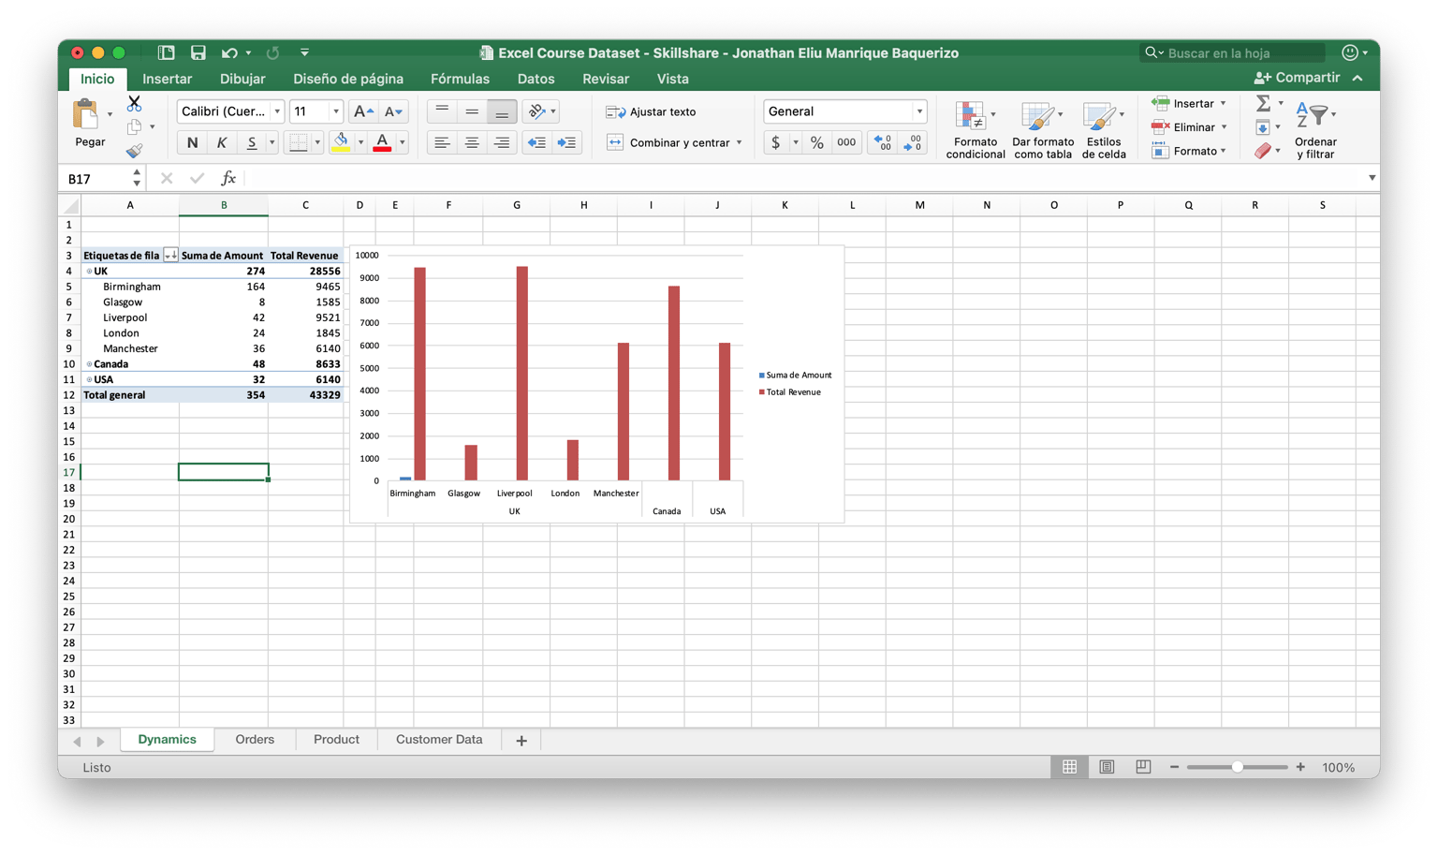Click the Undo arrow icon
This screenshot has height=855, width=1438.
click(229, 52)
